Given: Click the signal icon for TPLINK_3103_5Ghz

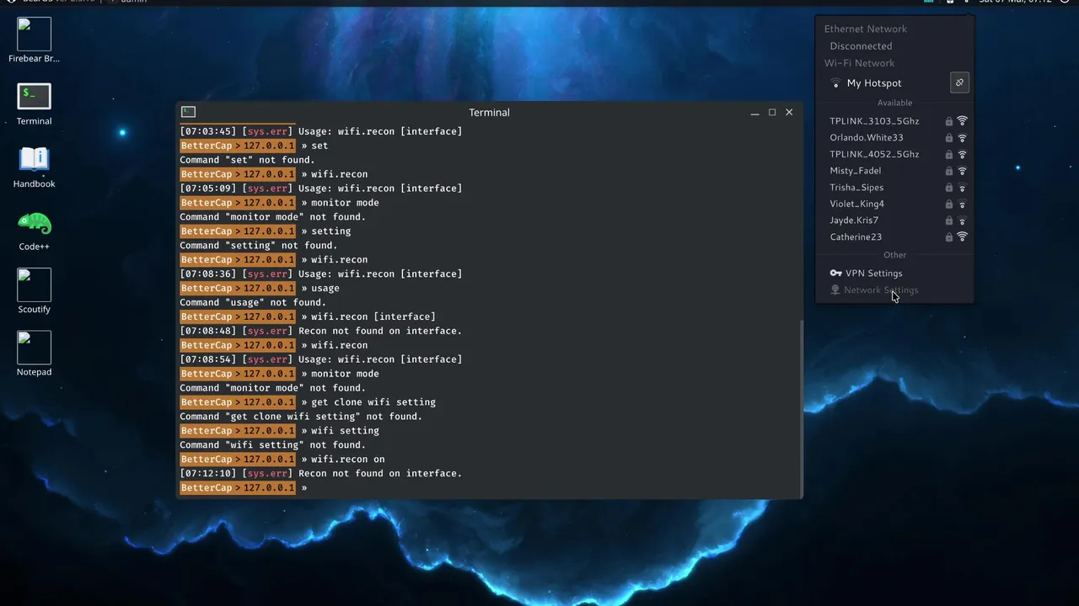Looking at the screenshot, I should click(962, 121).
